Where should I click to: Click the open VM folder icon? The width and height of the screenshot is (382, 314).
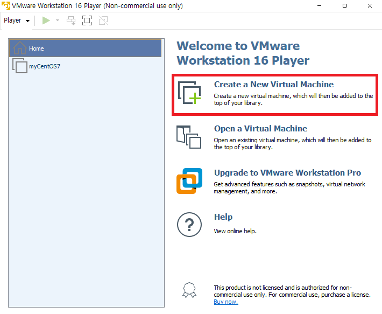click(x=189, y=137)
